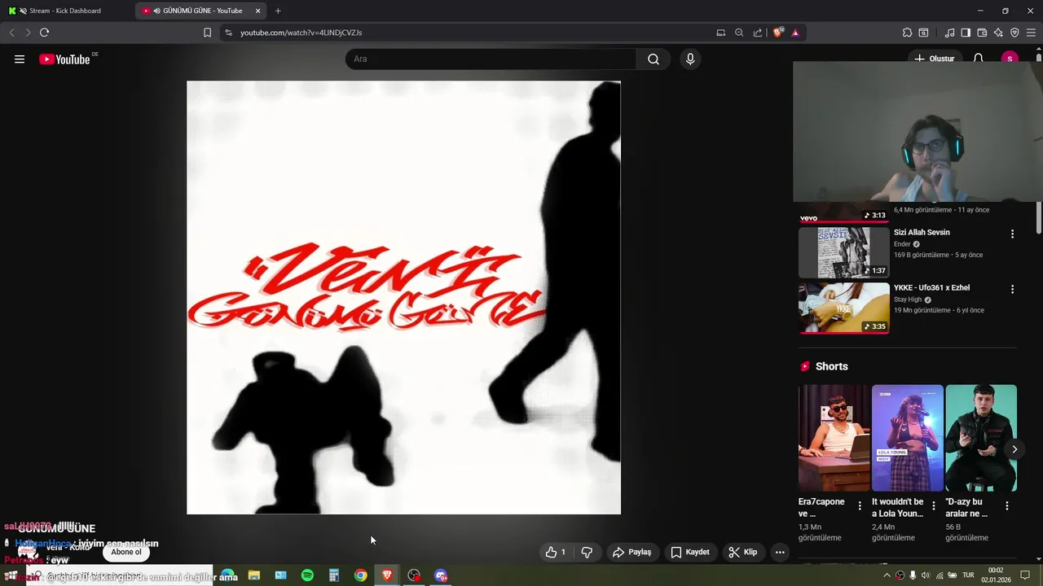
Task: Open the YKKE - Ufo361 x Ezhel title
Action: [931, 287]
